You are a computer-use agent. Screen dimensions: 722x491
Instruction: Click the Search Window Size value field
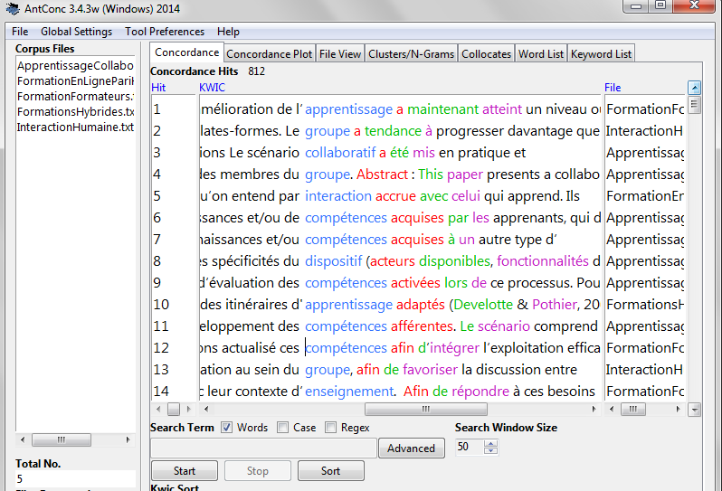470,447
